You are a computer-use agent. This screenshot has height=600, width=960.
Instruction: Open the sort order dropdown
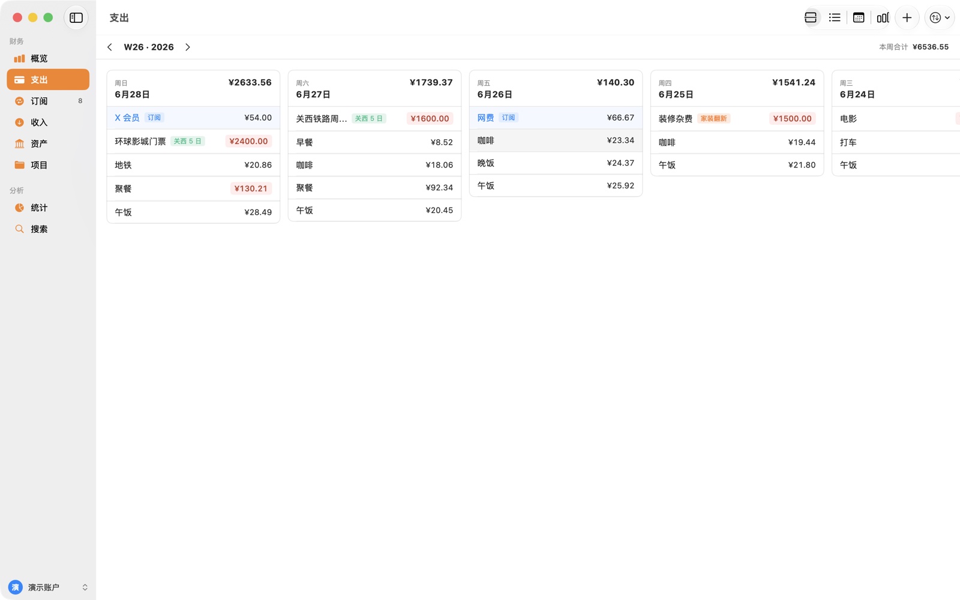[x=940, y=18]
